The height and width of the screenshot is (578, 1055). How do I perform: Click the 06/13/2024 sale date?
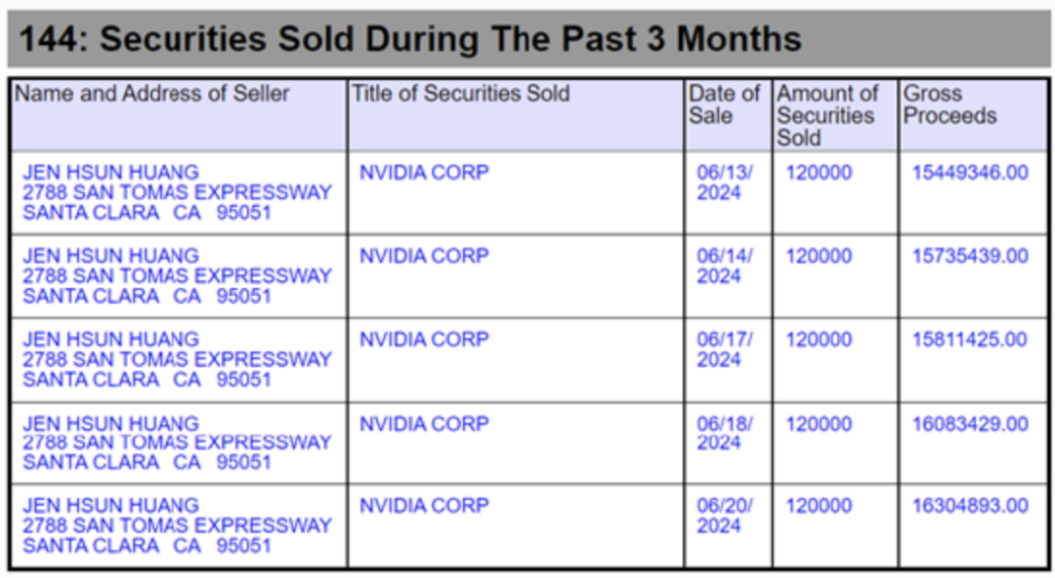(724, 183)
